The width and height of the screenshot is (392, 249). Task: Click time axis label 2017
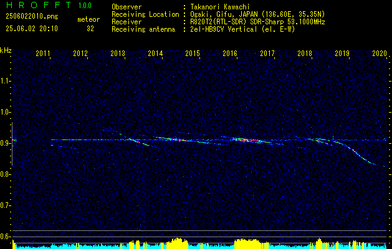coord(267,53)
